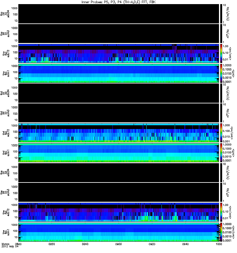Viewport: 237px width, 253px height.
Task: Click the 'tha fbk scm1' y-axis label
Action: (x=6, y=73)
